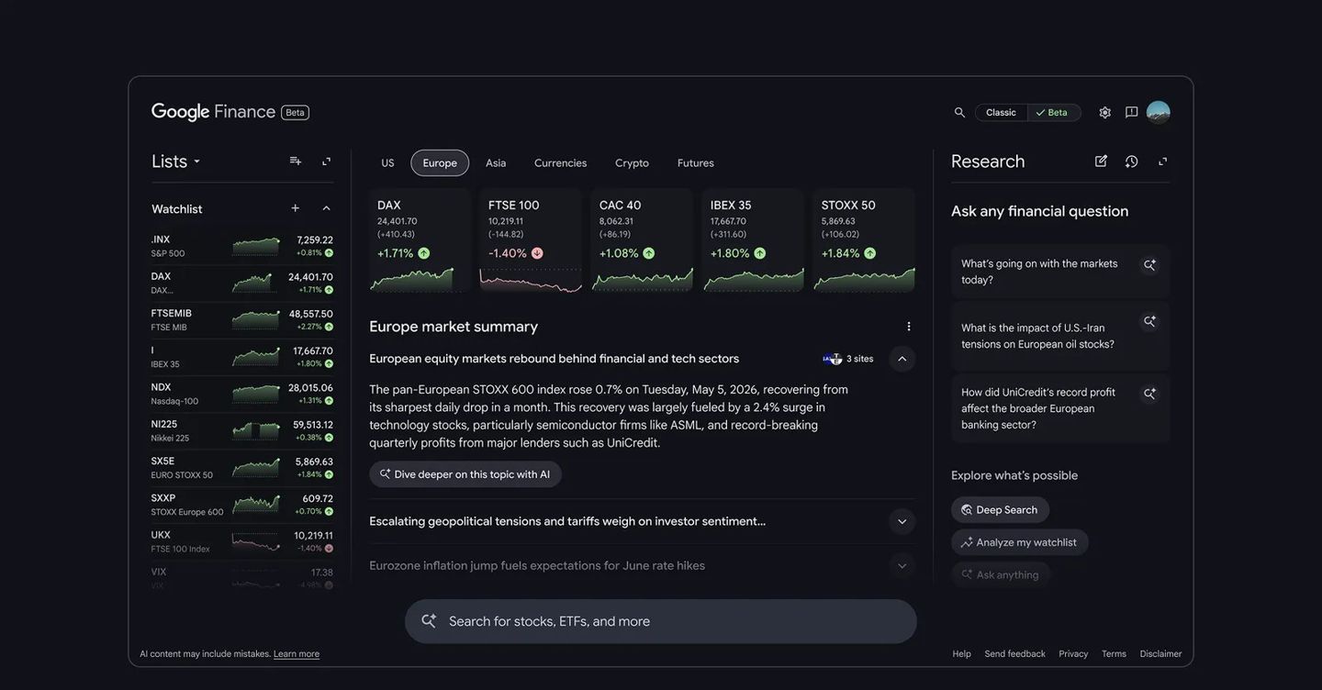The image size is (1322, 690).
Task: Select NDX Nasdaq-100 watchlist row
Action: [x=242, y=394]
